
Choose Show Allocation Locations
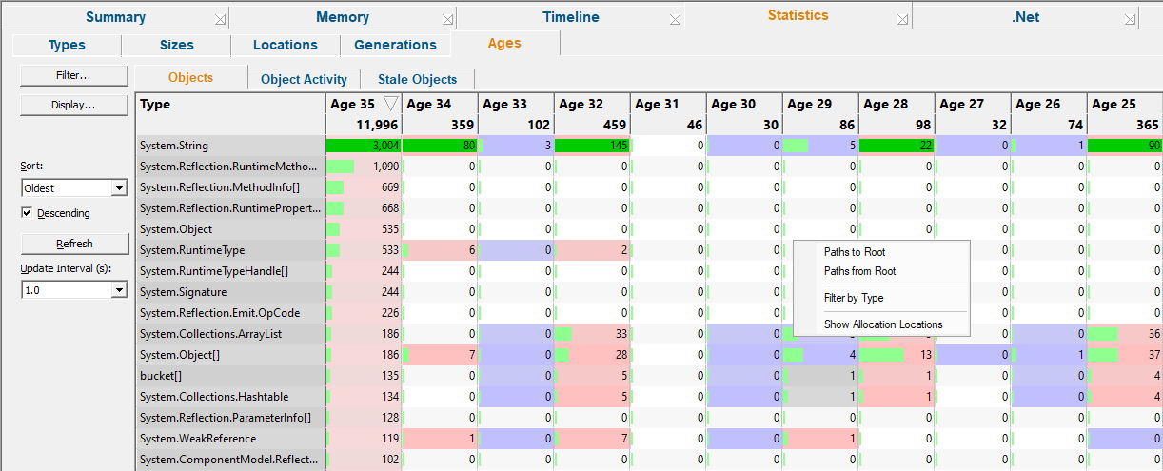(880, 324)
